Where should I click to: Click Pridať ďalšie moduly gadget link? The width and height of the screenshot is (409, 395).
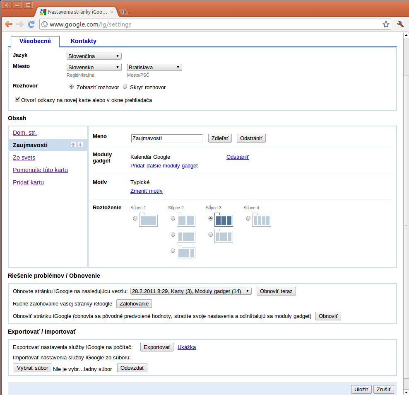click(x=164, y=166)
